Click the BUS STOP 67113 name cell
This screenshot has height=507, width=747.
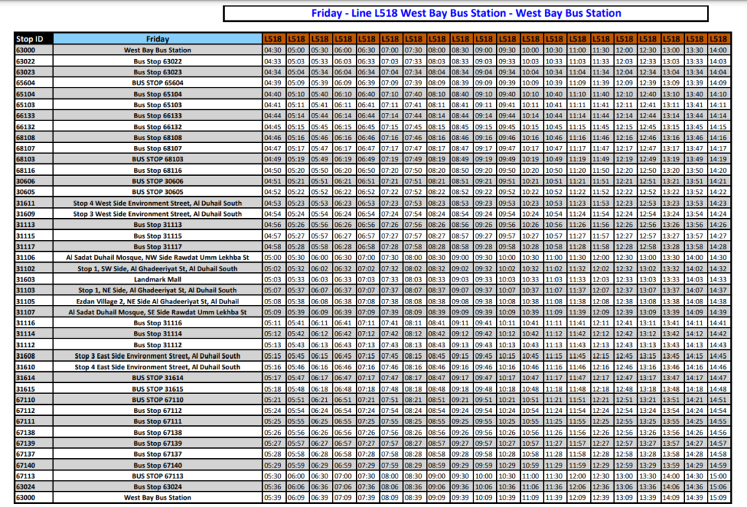pyautogui.click(x=157, y=476)
